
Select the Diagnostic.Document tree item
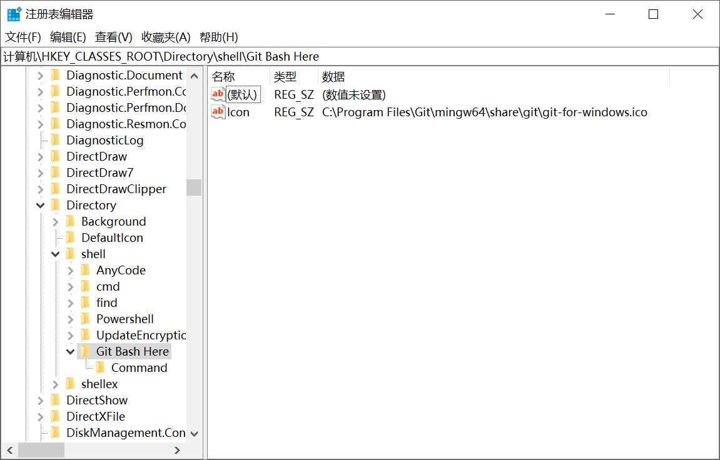point(124,75)
